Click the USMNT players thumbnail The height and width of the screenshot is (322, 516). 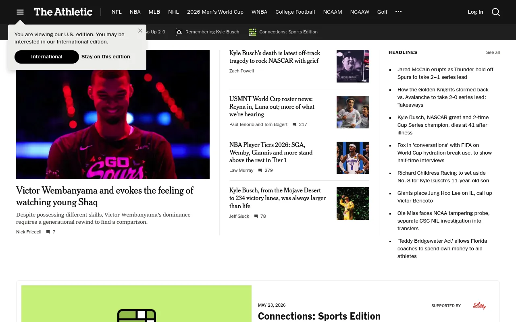353,112
